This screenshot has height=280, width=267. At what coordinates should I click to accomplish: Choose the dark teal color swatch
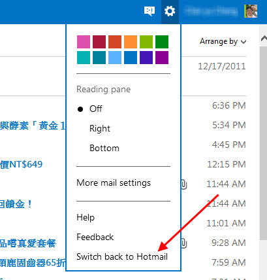[99, 58]
